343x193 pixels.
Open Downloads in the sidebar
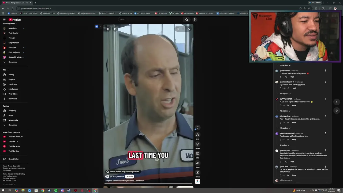click(x=13, y=99)
